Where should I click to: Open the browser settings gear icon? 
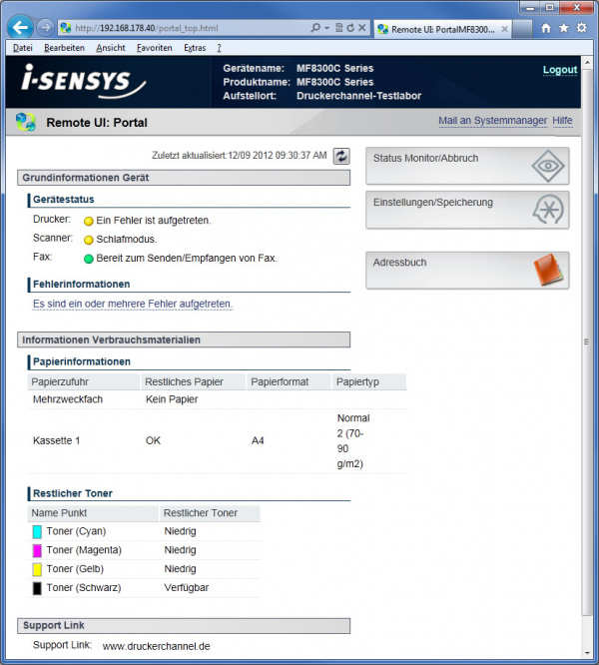point(581,28)
